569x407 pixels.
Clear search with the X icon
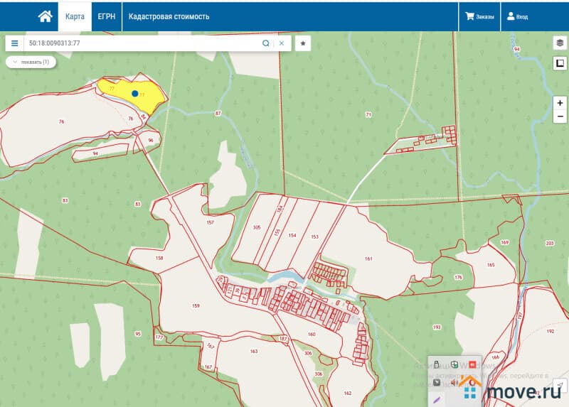(282, 43)
